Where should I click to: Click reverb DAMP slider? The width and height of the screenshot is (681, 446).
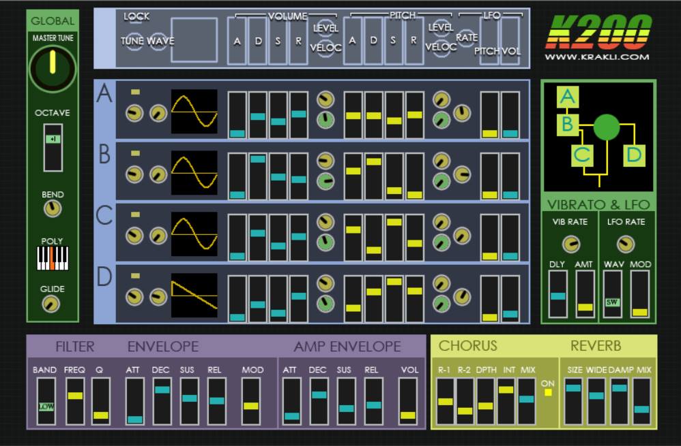619,401
